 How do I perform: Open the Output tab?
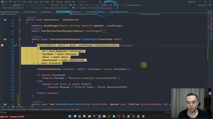[56, 109]
